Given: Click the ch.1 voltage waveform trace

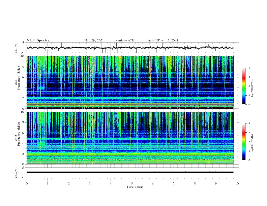Looking at the screenshot, I should (130, 48).
